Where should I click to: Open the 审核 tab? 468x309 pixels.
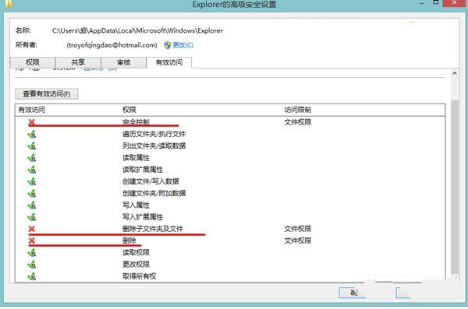point(123,62)
